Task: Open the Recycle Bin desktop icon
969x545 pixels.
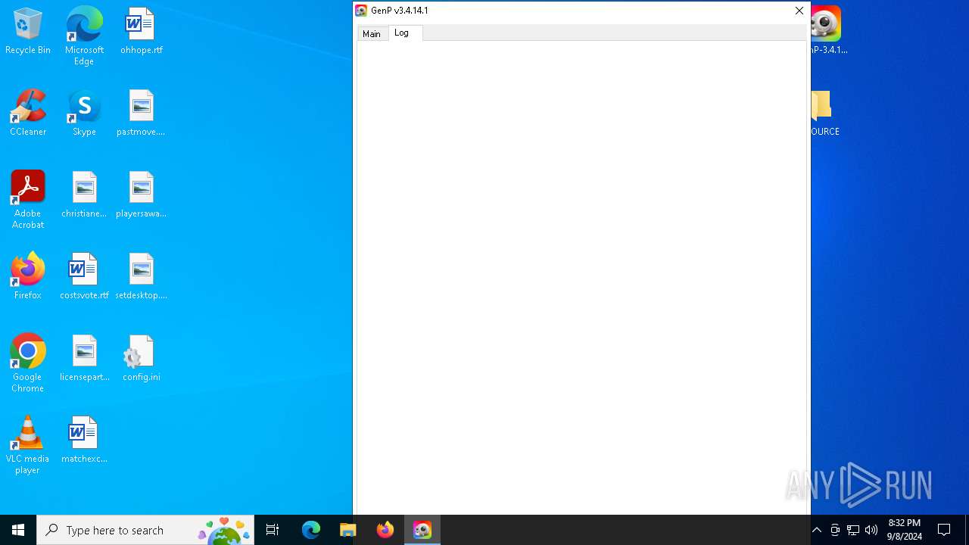Action: point(28,31)
